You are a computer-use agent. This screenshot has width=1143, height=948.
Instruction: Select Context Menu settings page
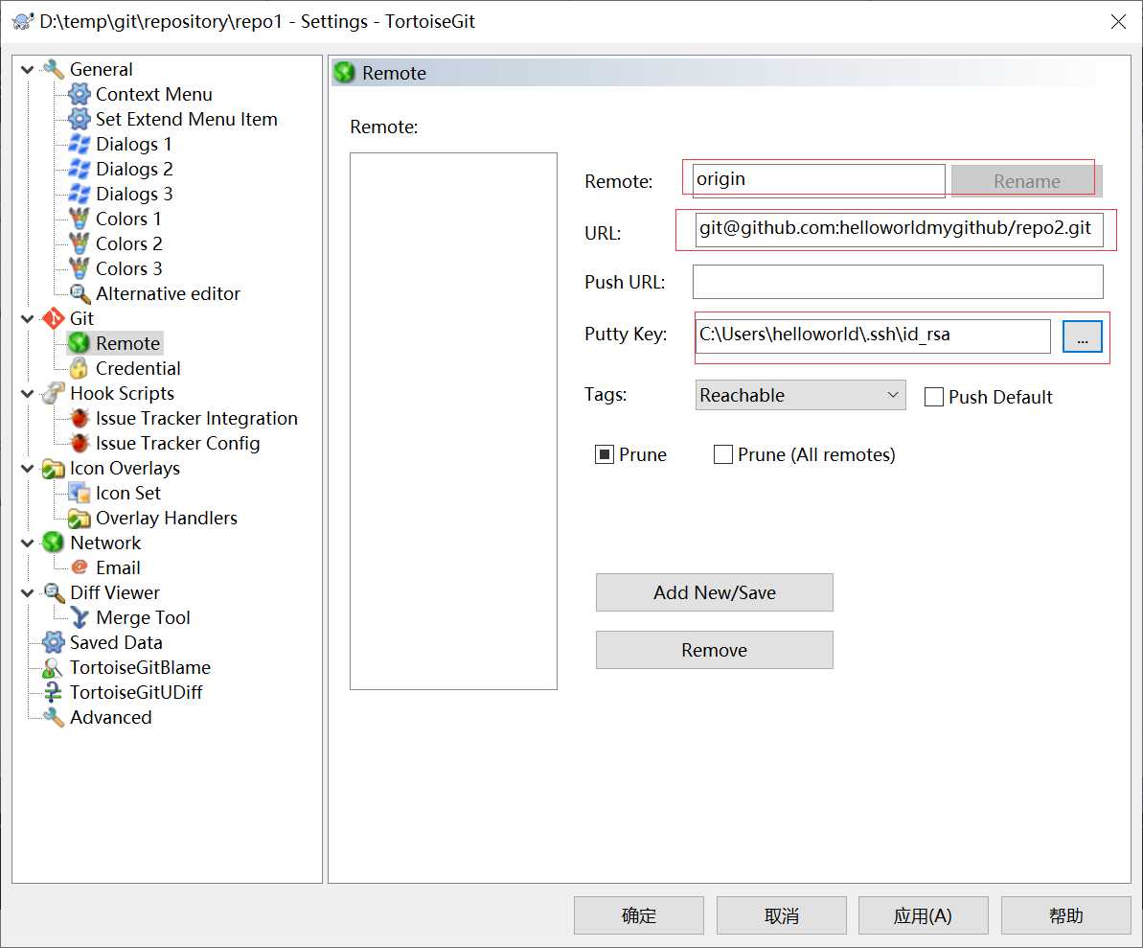pyautogui.click(x=154, y=94)
